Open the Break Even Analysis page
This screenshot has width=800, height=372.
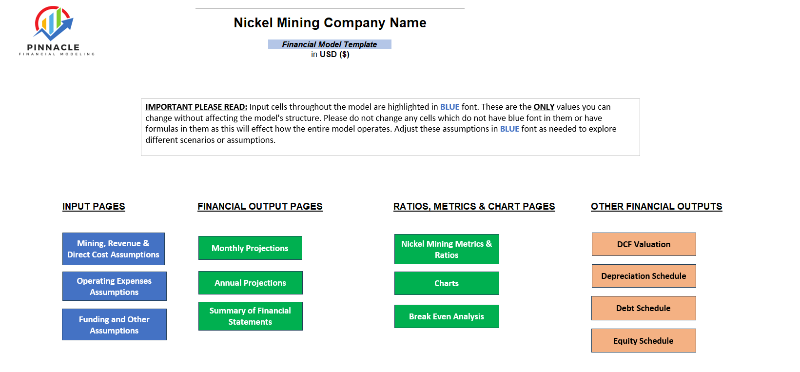[x=447, y=316]
